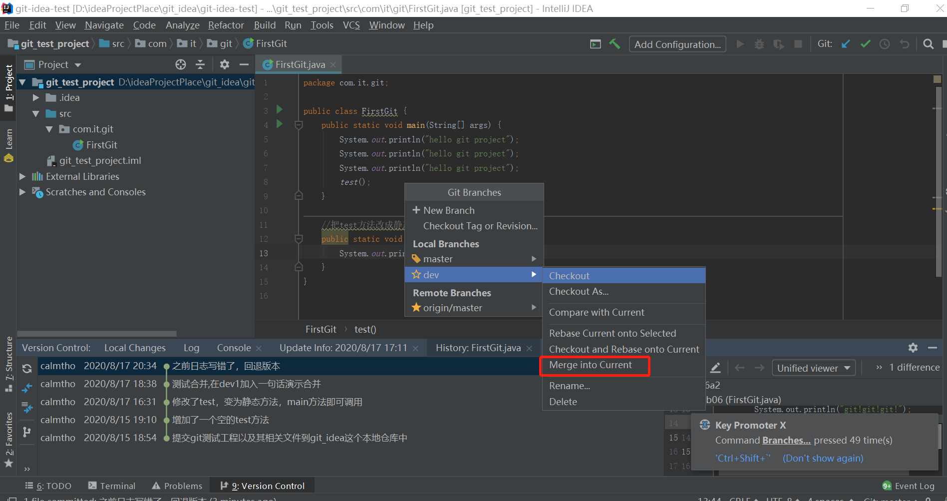Click the Run with Coverage icon

pyautogui.click(x=778, y=44)
